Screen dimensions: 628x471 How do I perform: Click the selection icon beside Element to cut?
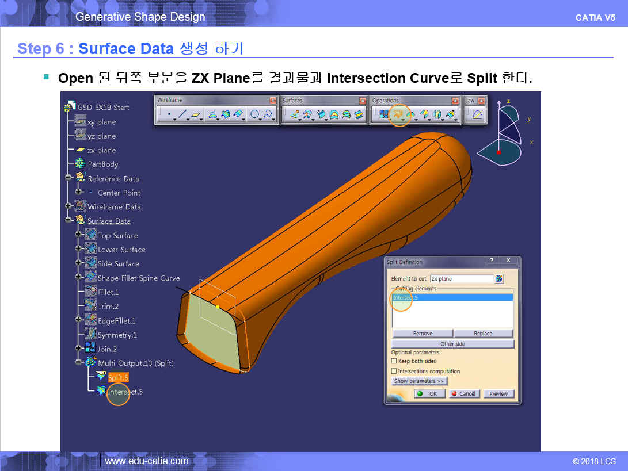499,279
